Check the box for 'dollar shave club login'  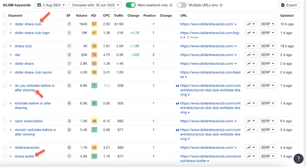tap(5, 33)
